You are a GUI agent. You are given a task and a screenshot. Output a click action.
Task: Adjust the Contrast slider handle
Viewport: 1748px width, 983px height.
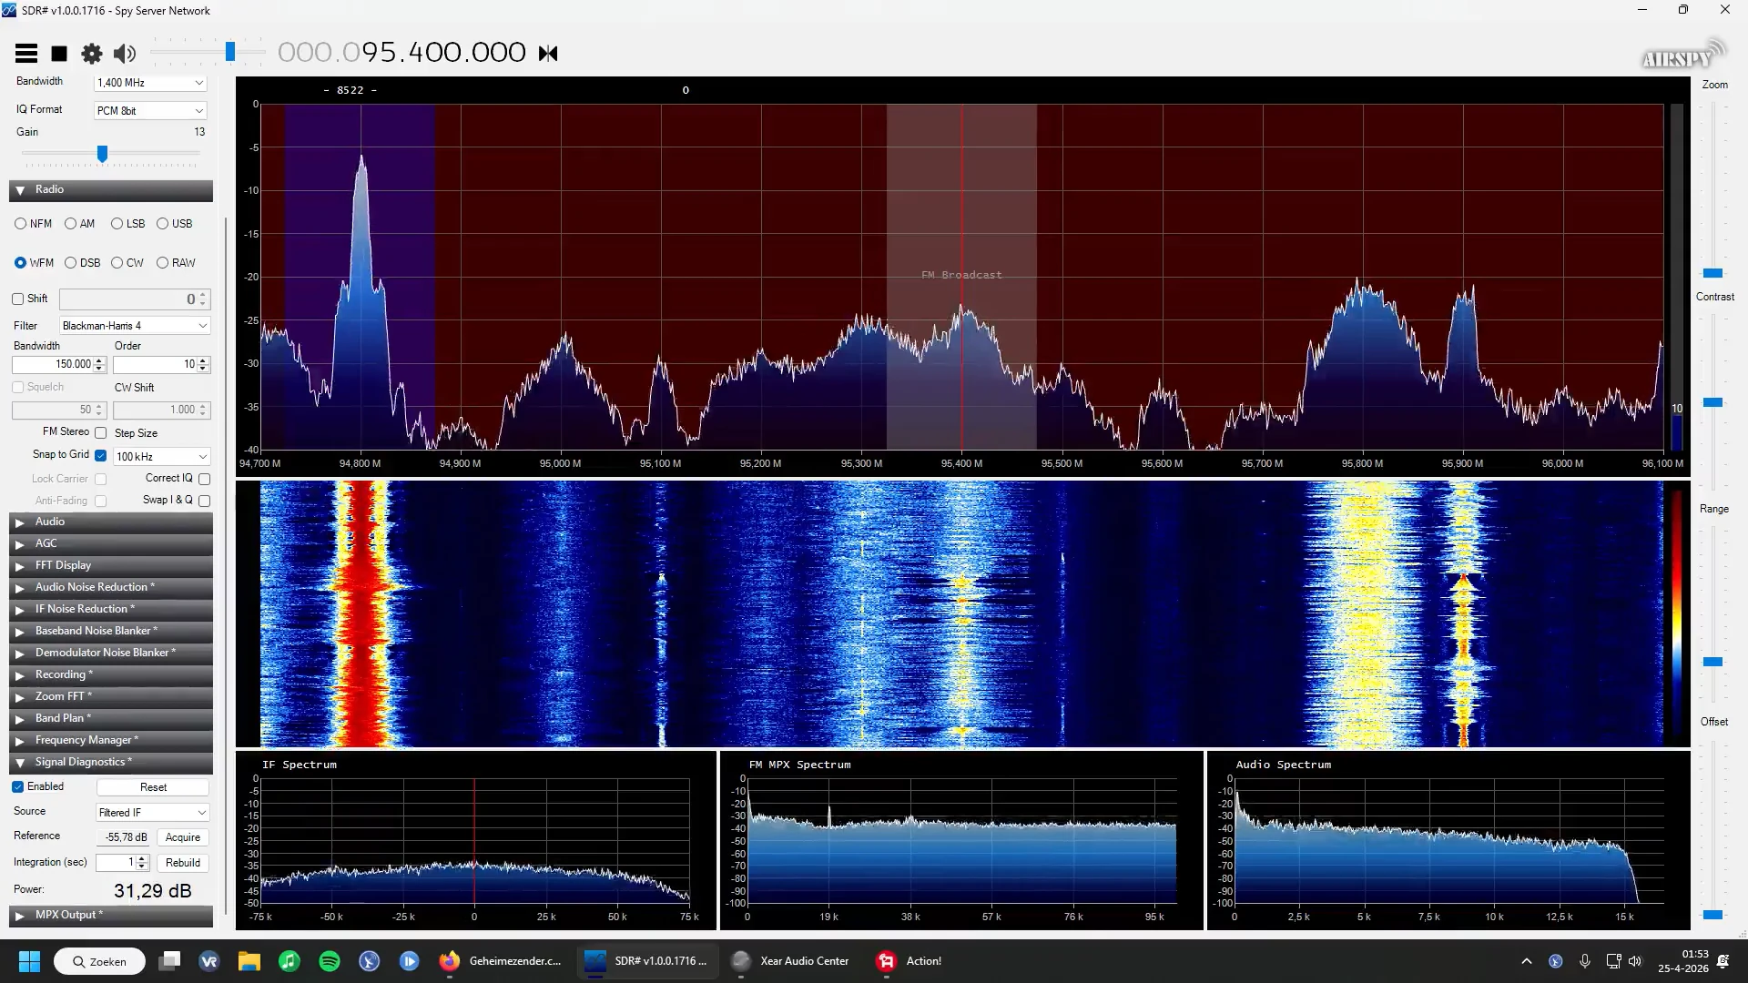pyautogui.click(x=1712, y=402)
